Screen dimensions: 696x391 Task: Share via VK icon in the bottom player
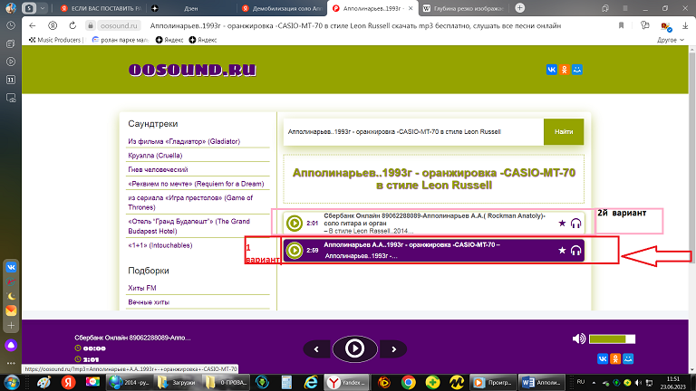603,358
